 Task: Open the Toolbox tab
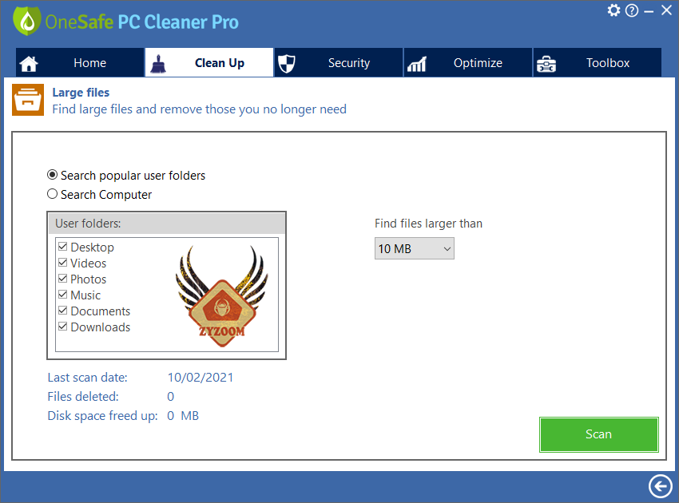[598, 63]
